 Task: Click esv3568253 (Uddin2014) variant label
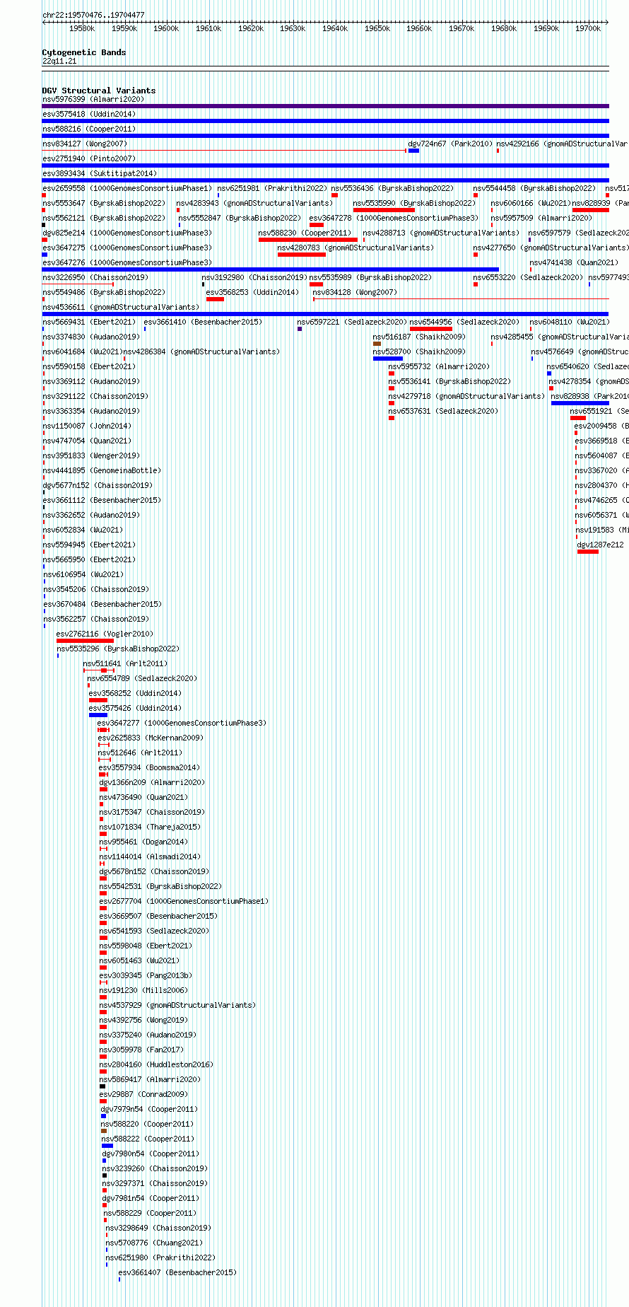click(252, 292)
